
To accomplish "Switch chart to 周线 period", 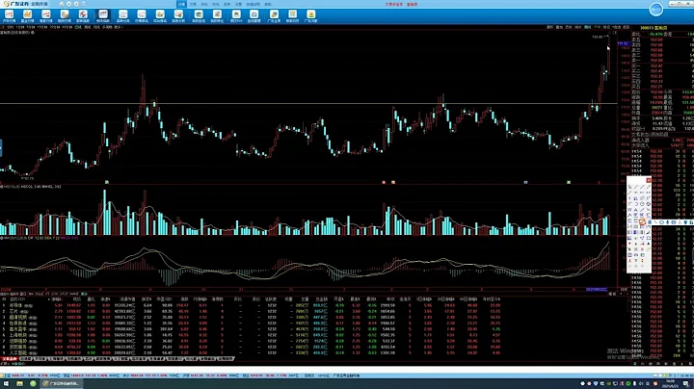I will 87,27.
